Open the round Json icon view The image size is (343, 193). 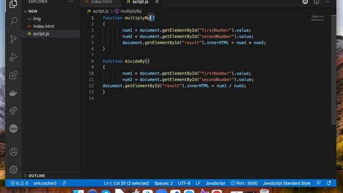pos(13,129)
